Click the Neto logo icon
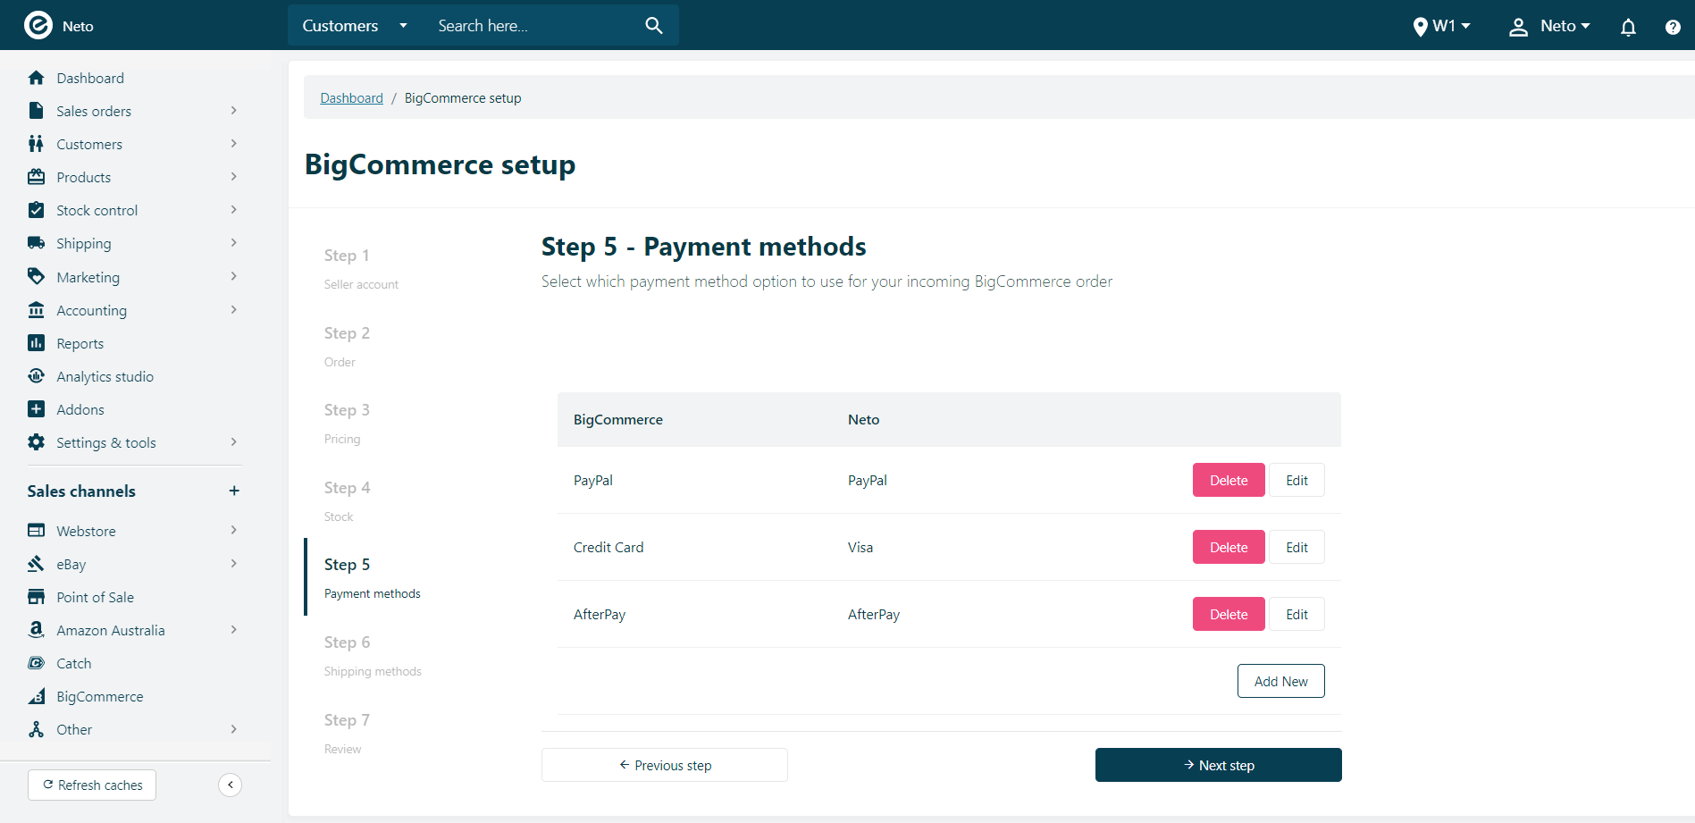1695x823 pixels. click(x=38, y=25)
